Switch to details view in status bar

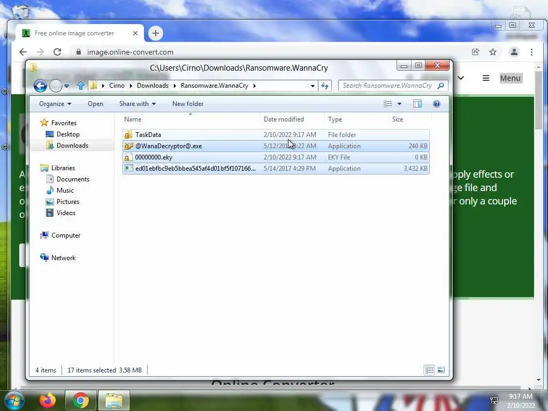coord(430,370)
